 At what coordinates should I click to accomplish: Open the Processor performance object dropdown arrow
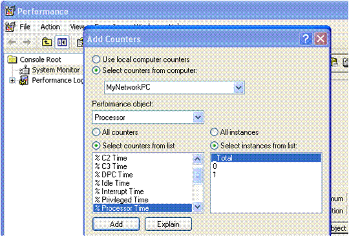click(x=198, y=117)
